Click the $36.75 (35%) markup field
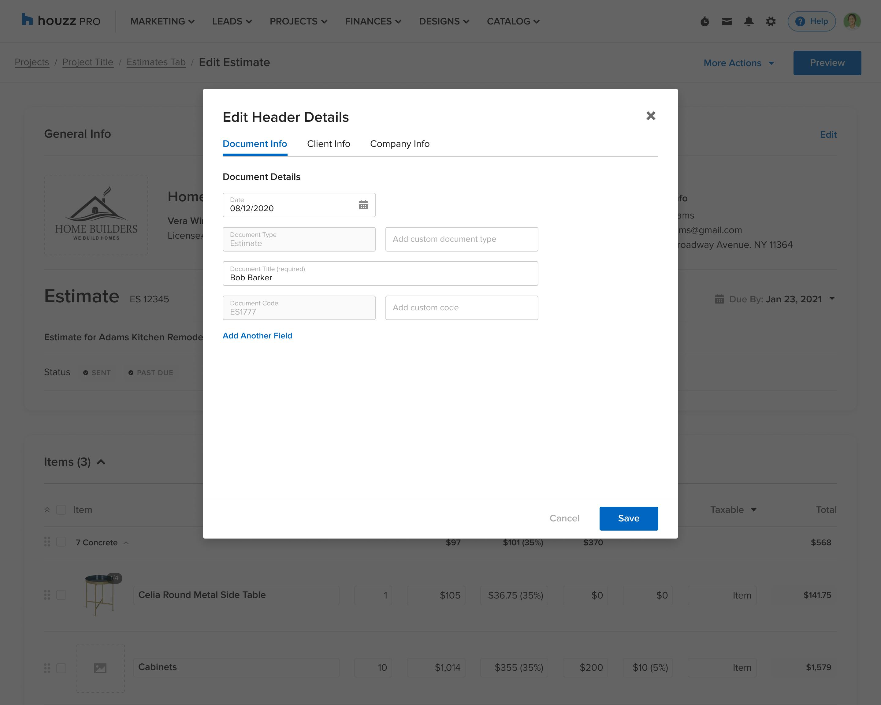 514,595
